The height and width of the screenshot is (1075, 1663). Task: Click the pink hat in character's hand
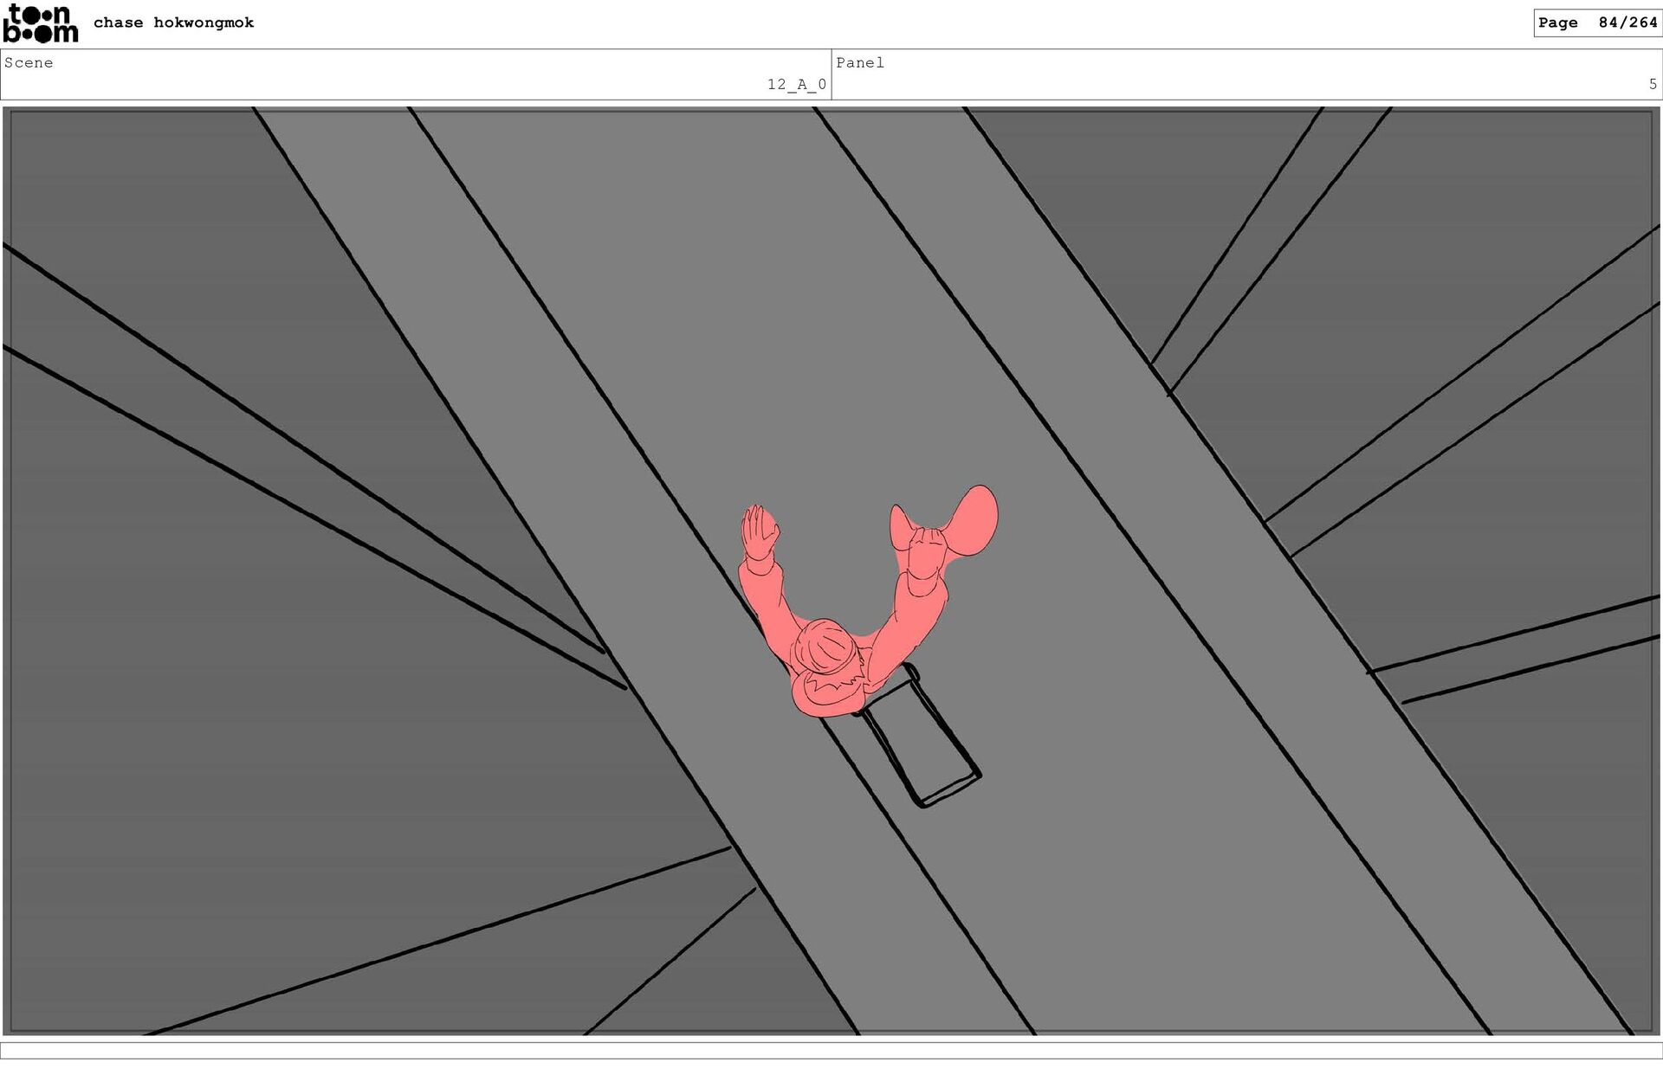point(974,519)
